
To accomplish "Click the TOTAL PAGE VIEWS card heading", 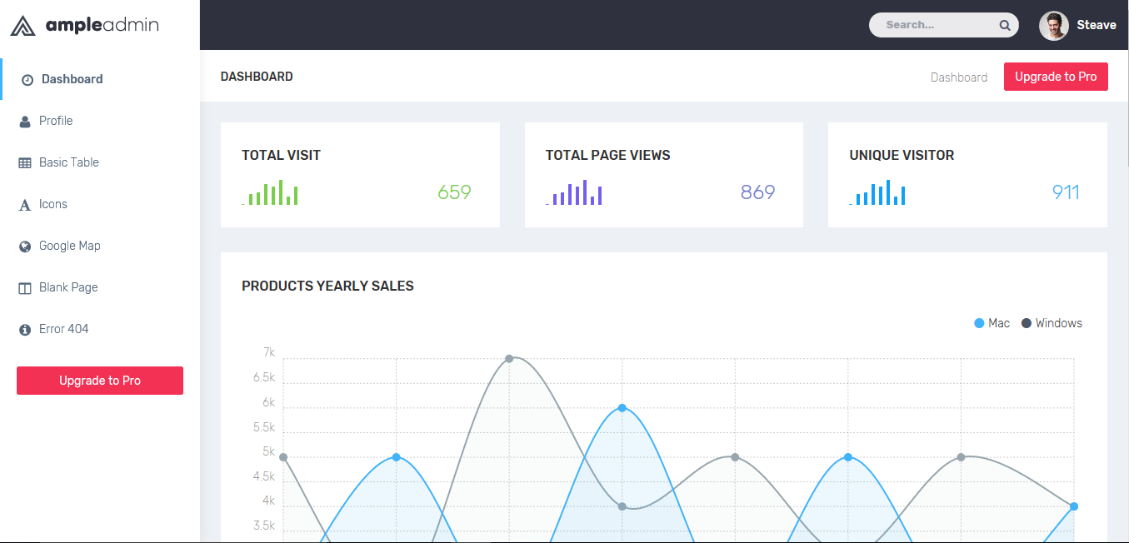I will (607, 155).
